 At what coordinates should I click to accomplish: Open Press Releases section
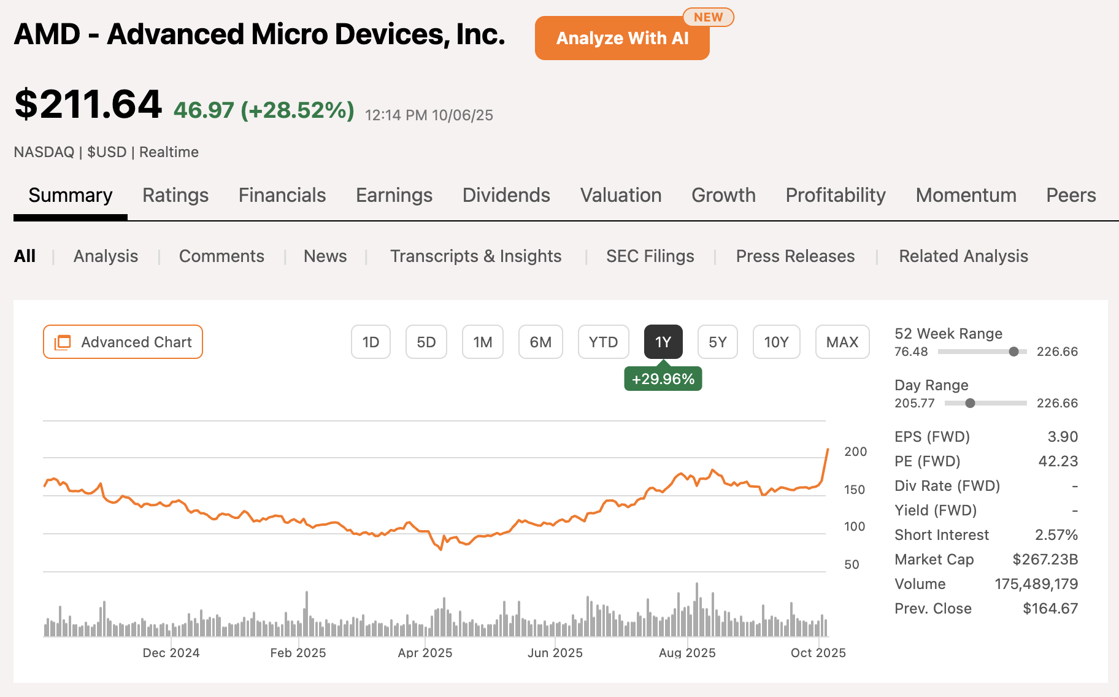[x=794, y=256]
